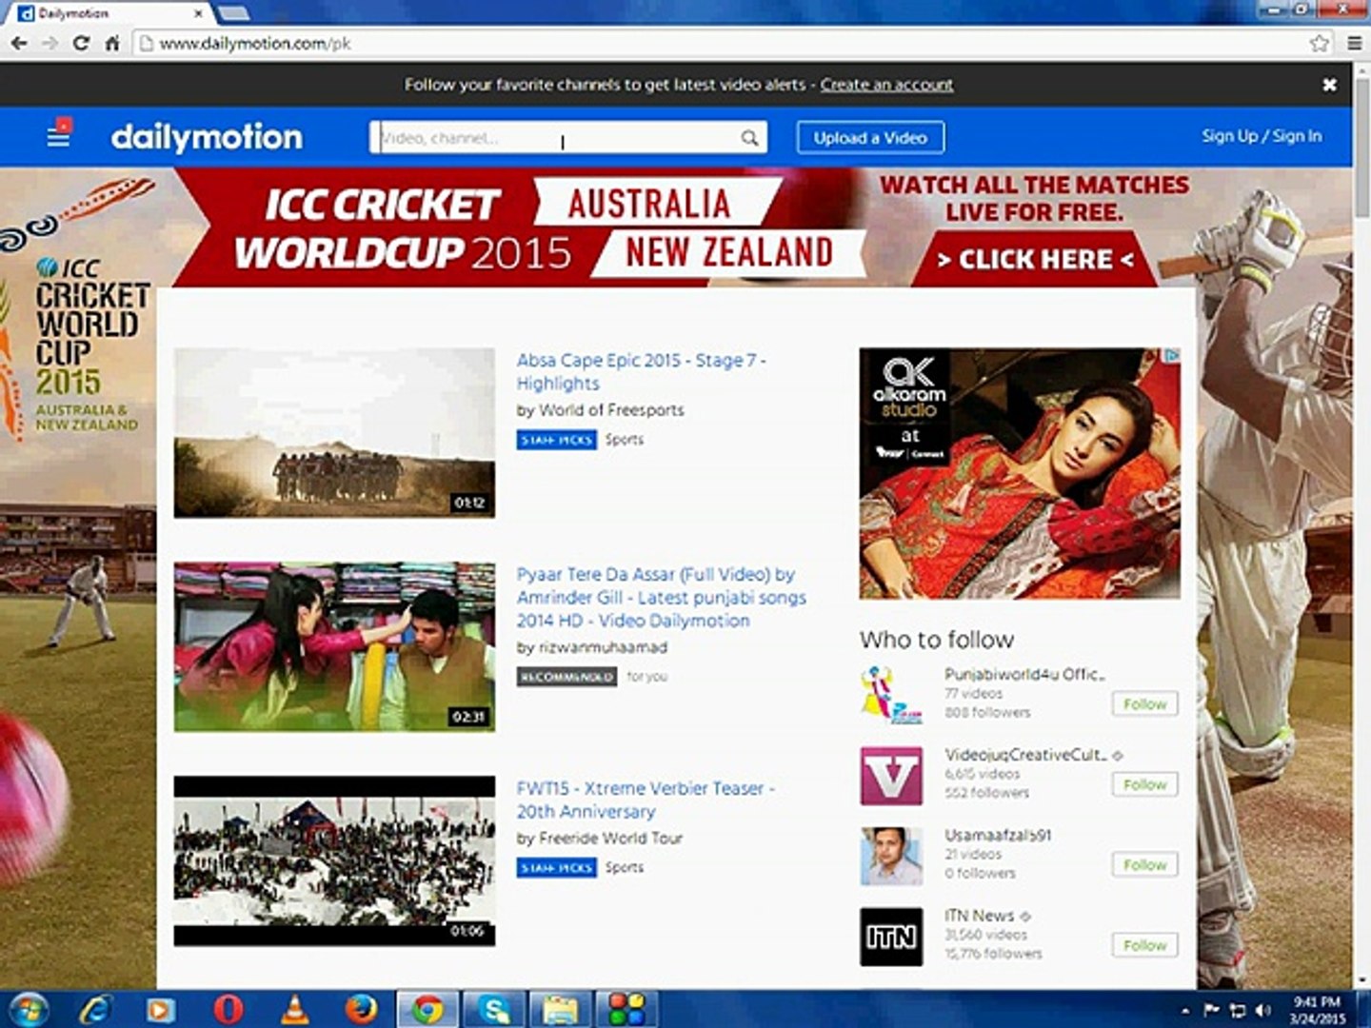Open the Absa Cape Epic video thumbnail
Image resolution: width=1371 pixels, height=1028 pixels.
[x=334, y=433]
